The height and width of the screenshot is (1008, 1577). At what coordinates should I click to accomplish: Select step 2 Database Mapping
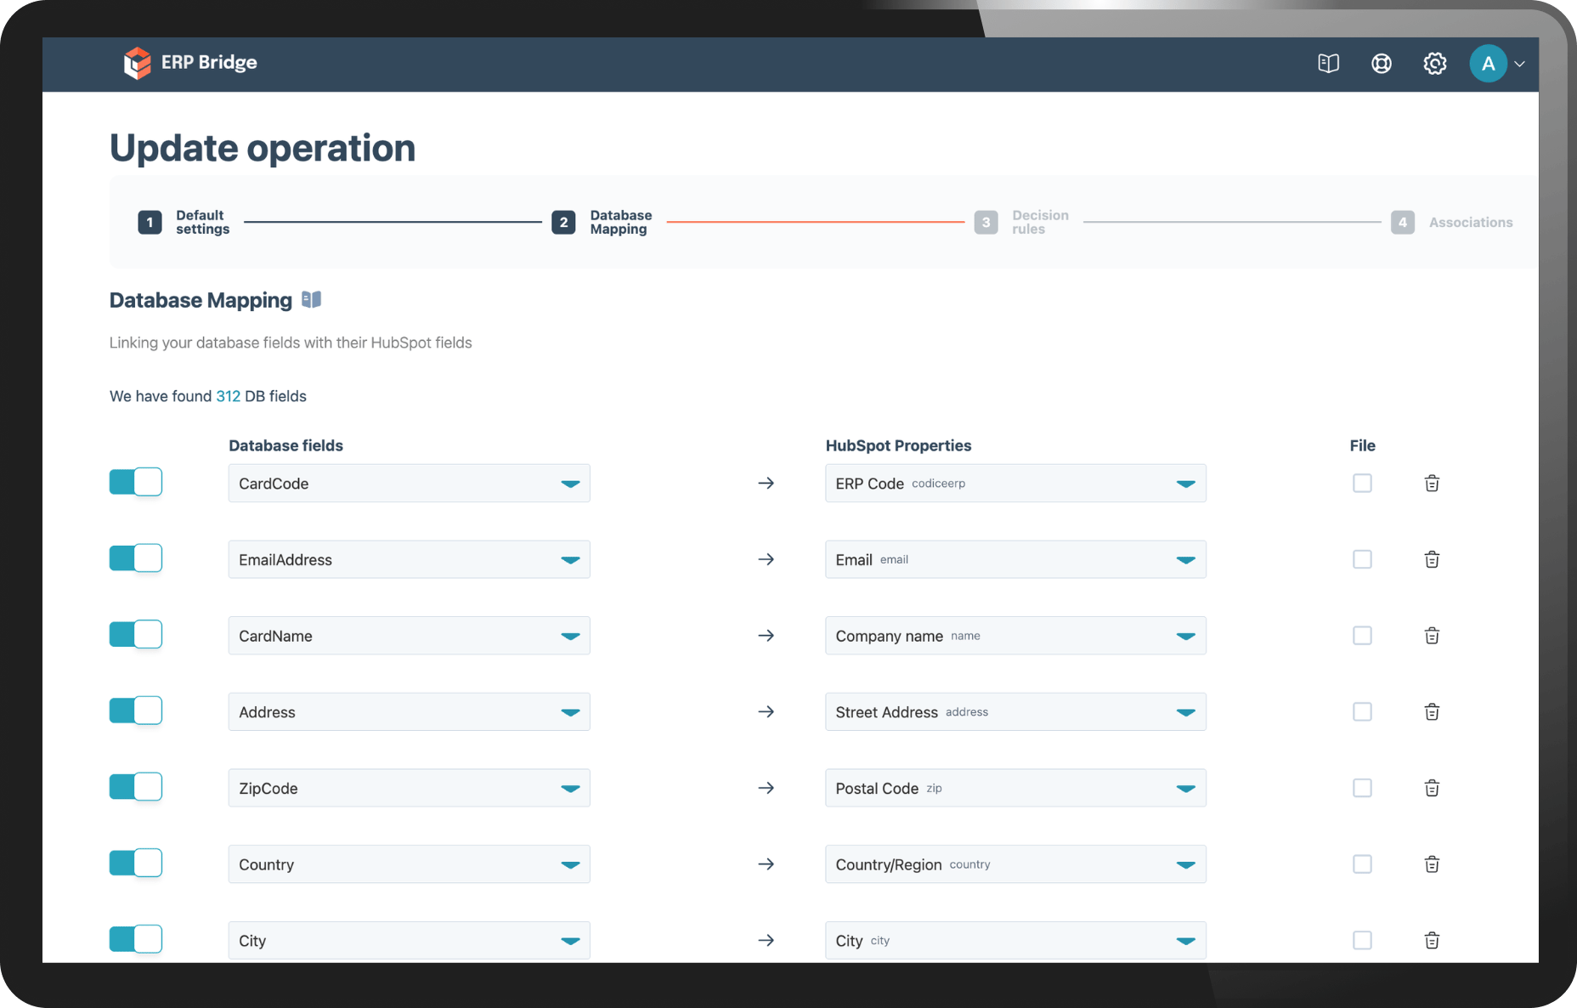click(x=602, y=222)
